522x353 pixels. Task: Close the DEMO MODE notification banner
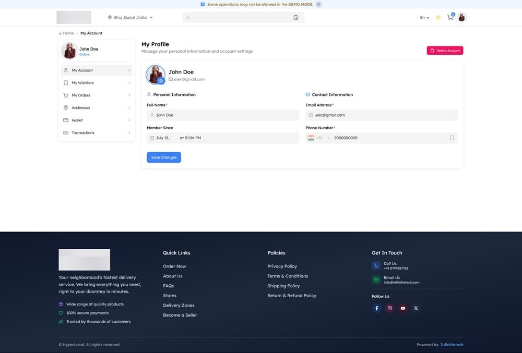click(318, 4)
